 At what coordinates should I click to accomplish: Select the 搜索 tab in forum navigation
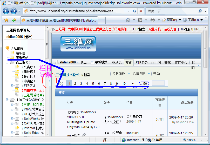point(128,62)
